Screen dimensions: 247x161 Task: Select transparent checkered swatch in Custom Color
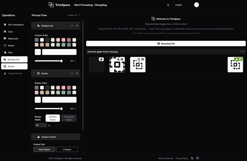(37, 40)
